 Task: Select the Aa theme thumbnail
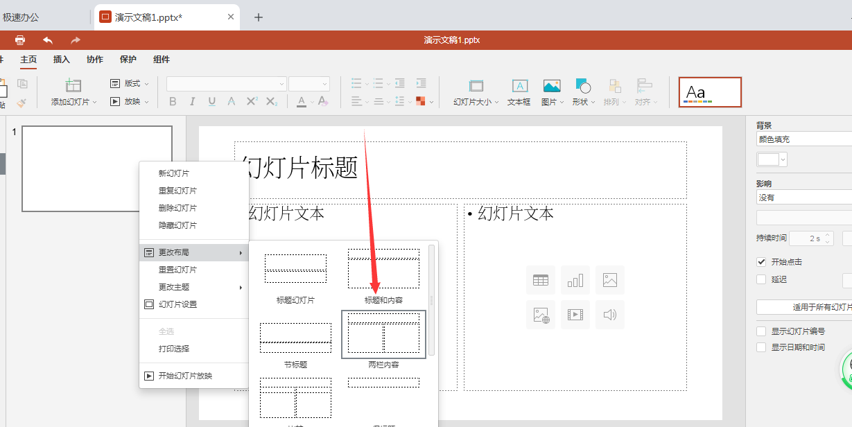click(710, 92)
